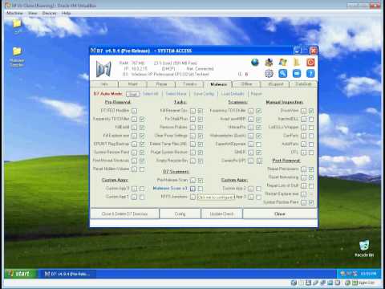The height and width of the screenshot is (289, 385).
Task: Click the Report link
Action: click(x=256, y=94)
